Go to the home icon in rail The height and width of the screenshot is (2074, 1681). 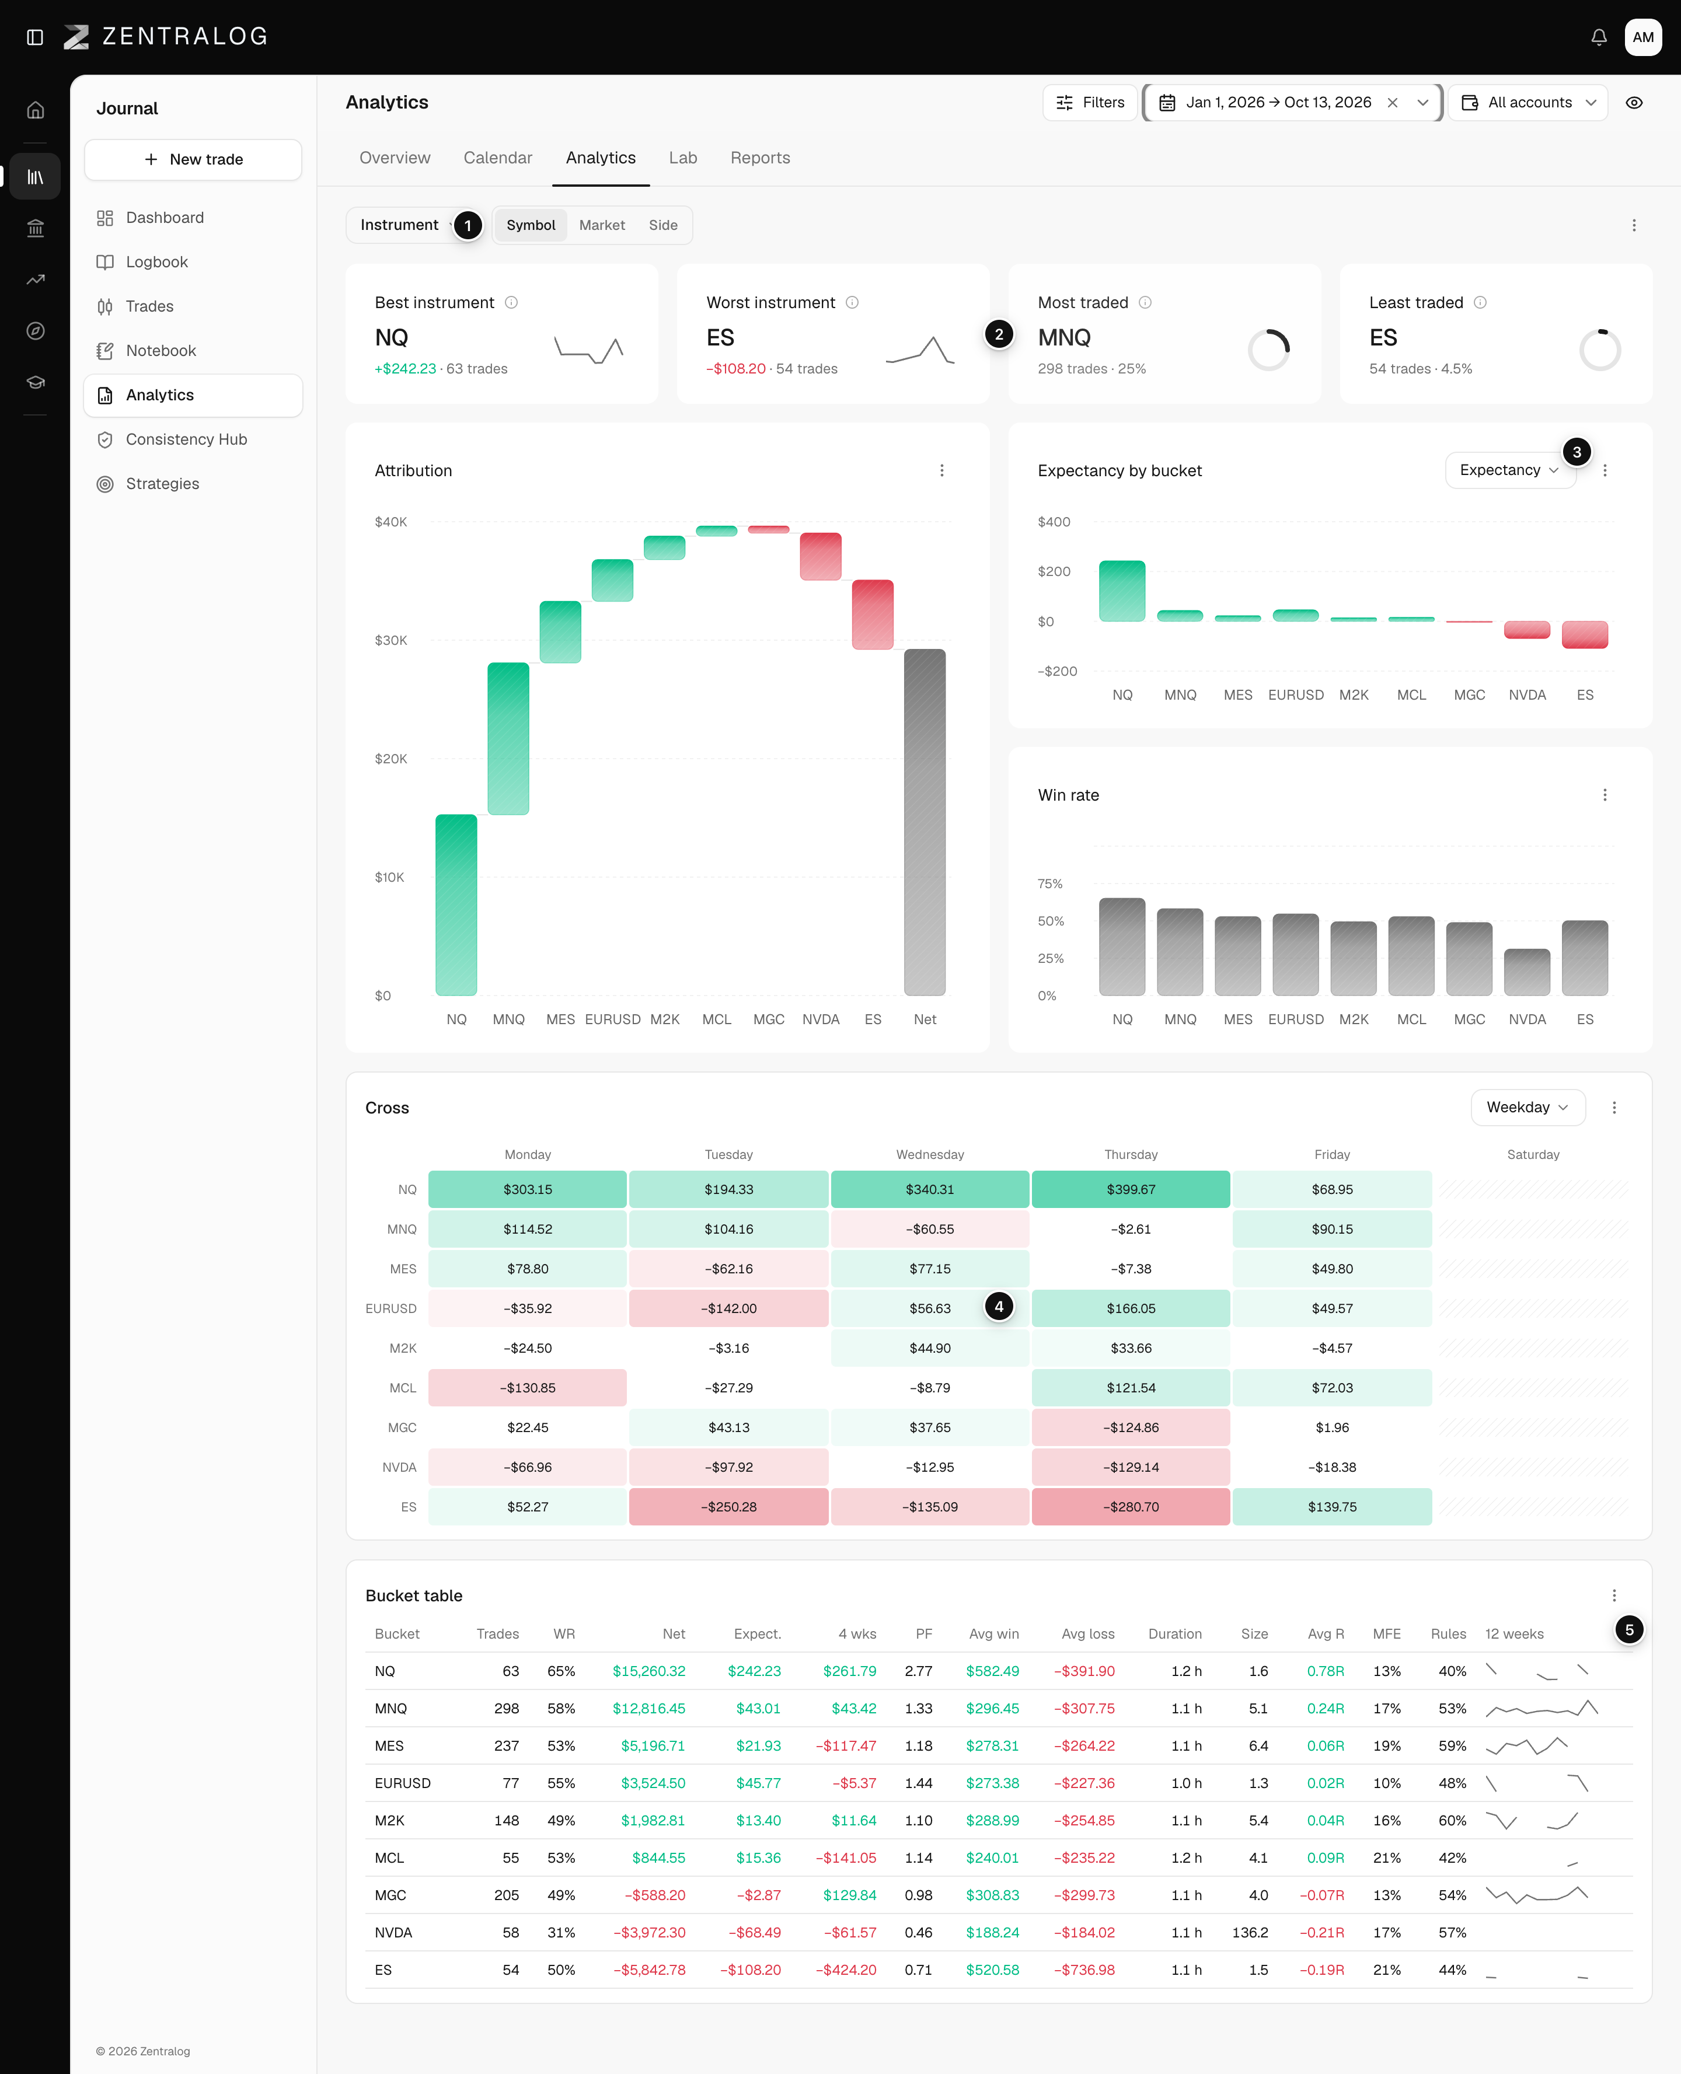35,109
